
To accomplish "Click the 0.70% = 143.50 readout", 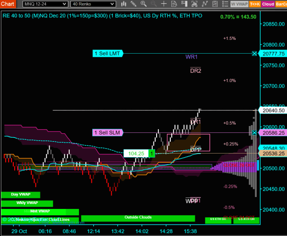I will pos(238,17).
